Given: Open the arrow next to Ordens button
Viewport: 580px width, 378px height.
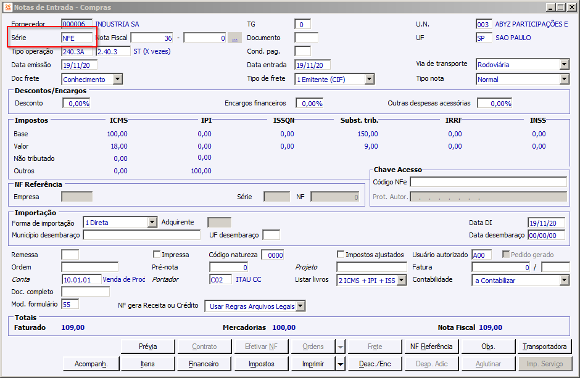Looking at the screenshot, I should coord(340,347).
